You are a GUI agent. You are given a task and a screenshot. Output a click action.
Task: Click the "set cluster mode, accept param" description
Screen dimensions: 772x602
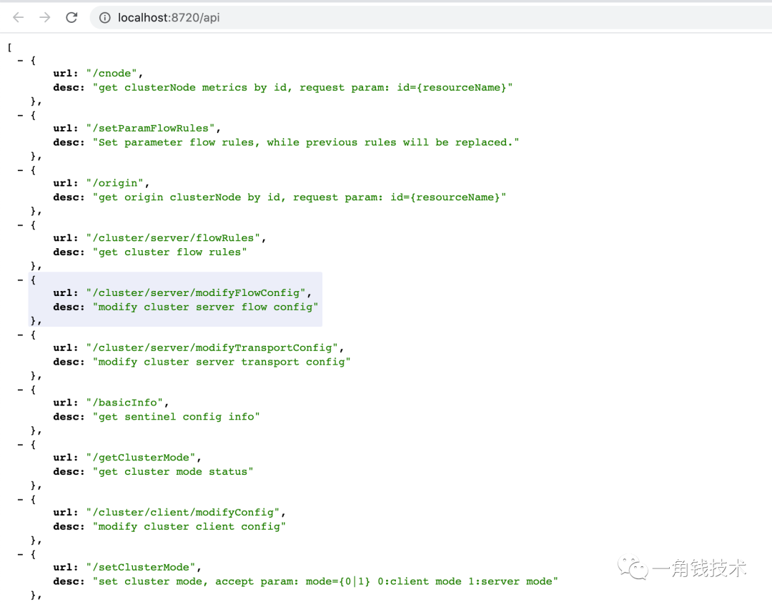pos(325,581)
